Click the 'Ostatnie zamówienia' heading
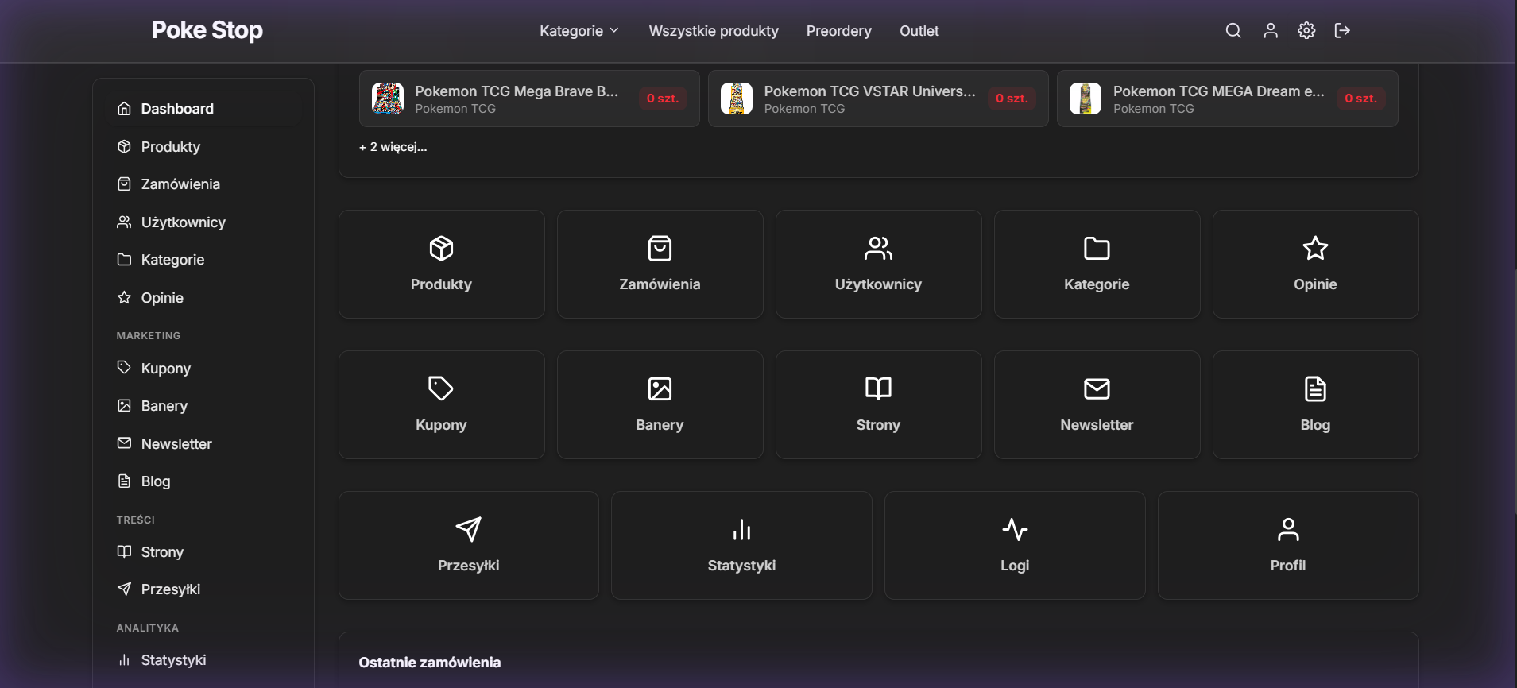 [430, 663]
